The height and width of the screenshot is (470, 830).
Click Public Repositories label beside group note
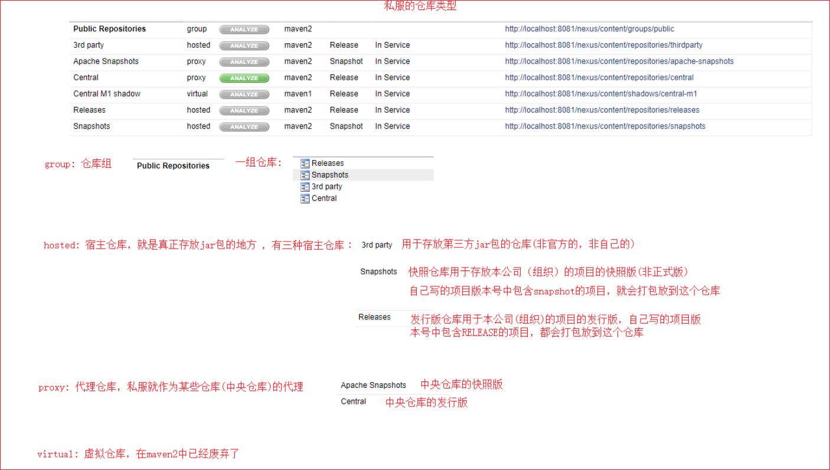pyautogui.click(x=173, y=166)
